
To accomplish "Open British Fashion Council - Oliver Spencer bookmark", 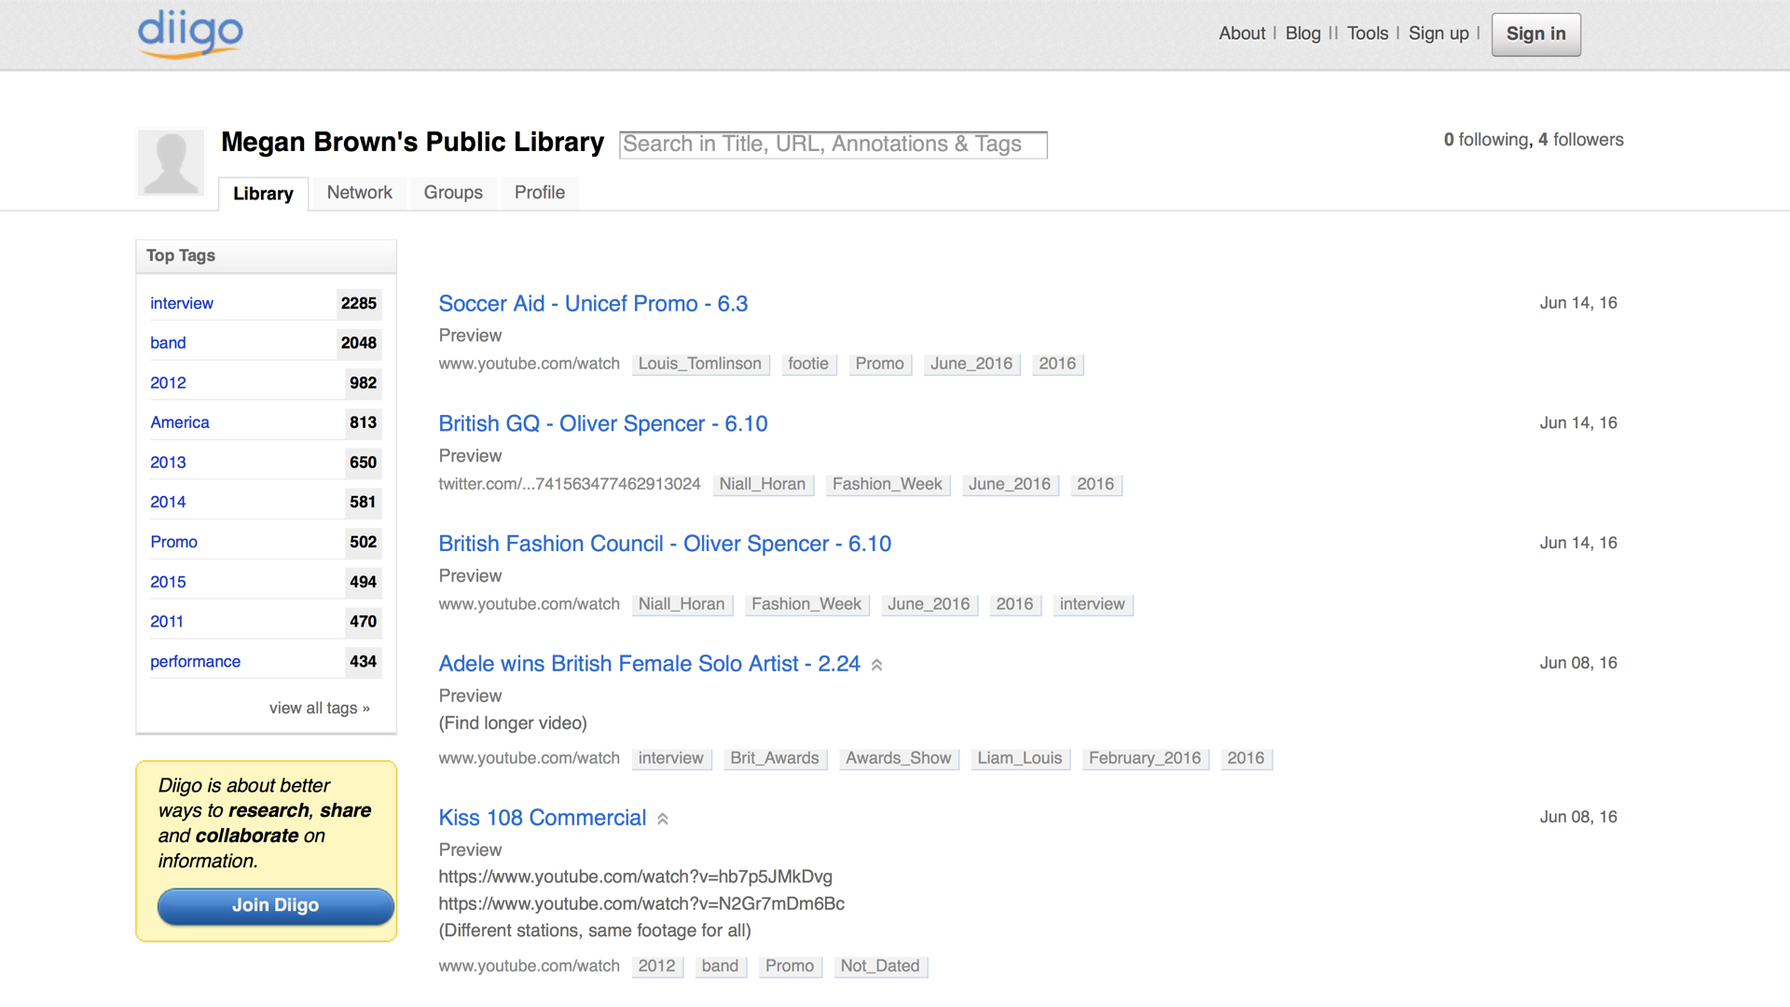I will click(665, 545).
